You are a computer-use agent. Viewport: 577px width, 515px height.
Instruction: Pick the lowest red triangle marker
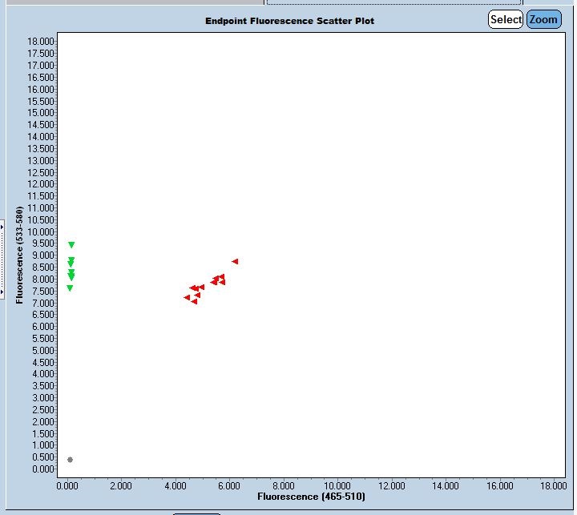[x=194, y=302]
